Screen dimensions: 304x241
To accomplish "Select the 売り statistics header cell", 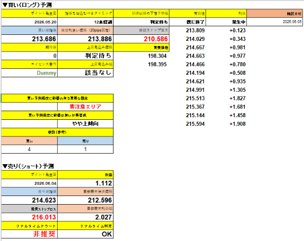I will tap(86, 141).
